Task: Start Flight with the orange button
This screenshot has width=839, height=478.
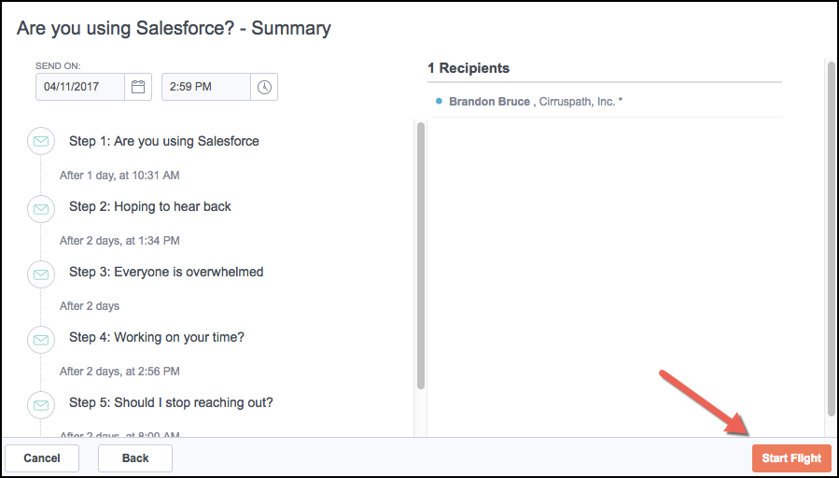Action: [791, 458]
